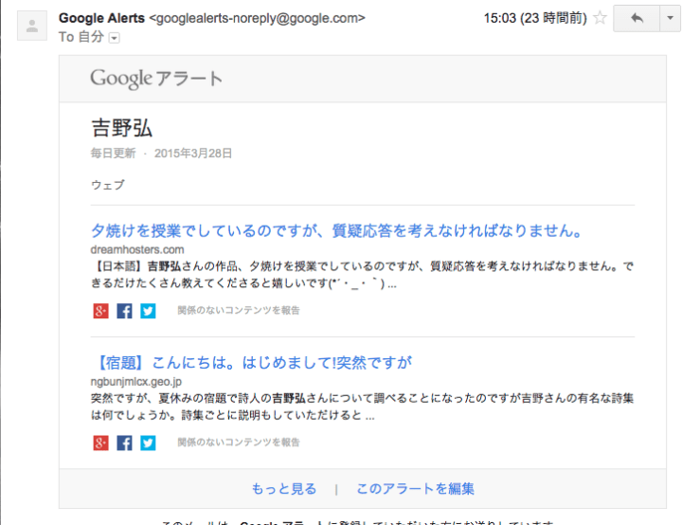The width and height of the screenshot is (700, 525).
Task: Expand recipient details arrow next to 自分
Action: 115,37
